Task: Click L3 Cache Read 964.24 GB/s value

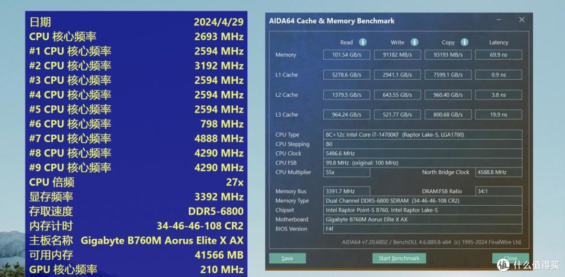Action: pos(347,115)
